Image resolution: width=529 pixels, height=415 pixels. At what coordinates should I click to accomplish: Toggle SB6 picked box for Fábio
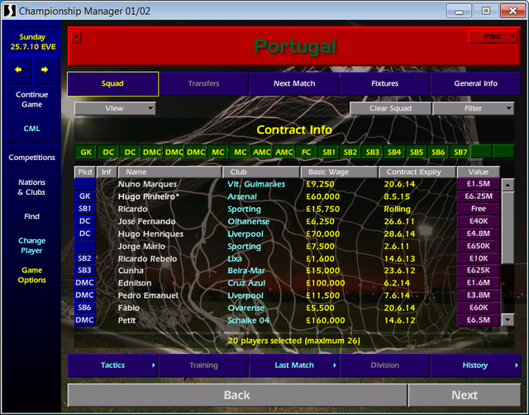pos(84,308)
